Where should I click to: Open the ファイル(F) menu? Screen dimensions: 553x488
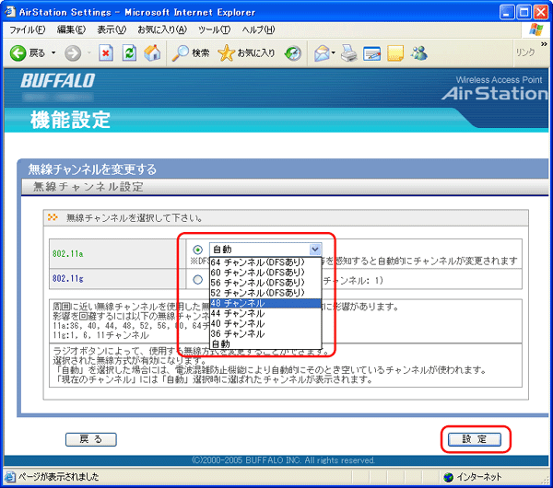(27, 30)
